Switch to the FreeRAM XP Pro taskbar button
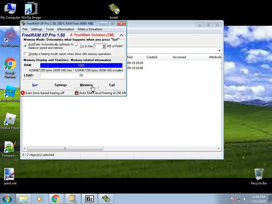272x204 pixels. pyautogui.click(x=106, y=199)
